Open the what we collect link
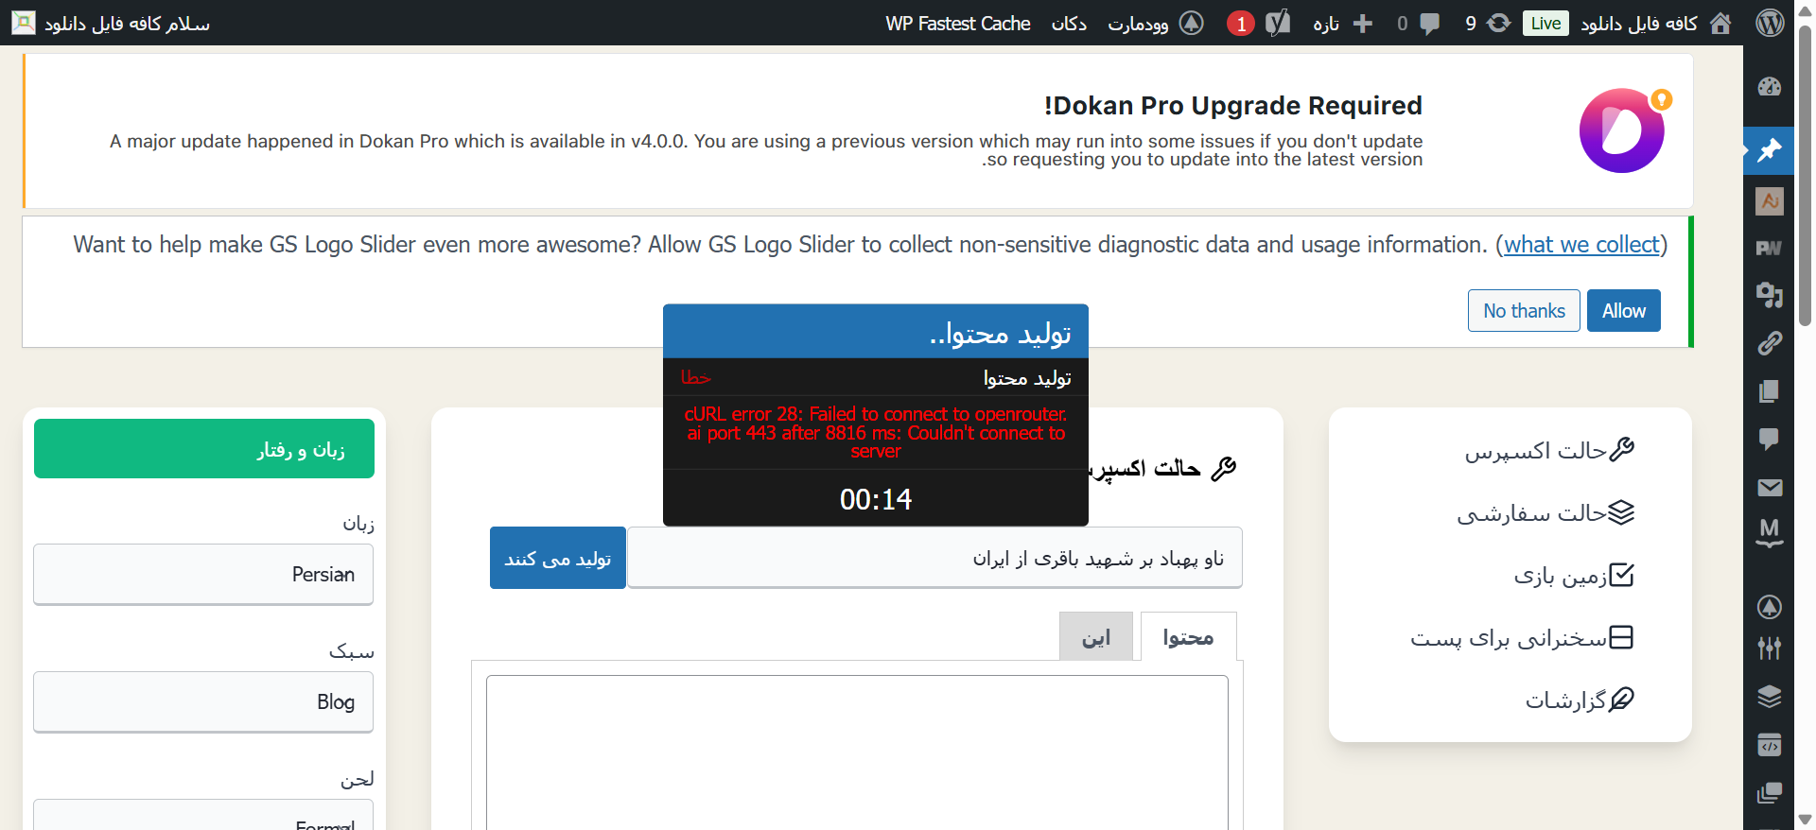Viewport: 1816px width, 830px height. tap(1581, 245)
